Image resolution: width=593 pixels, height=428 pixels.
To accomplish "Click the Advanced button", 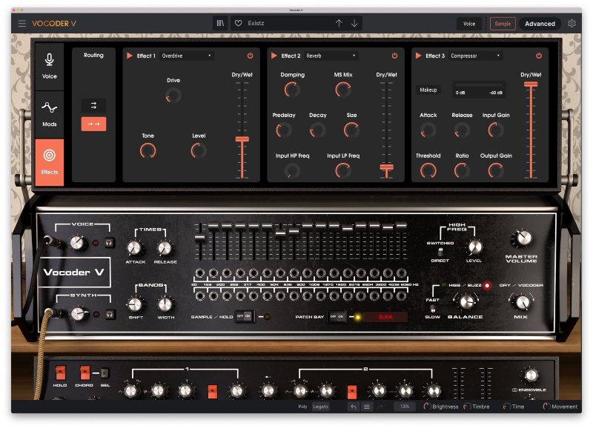I will pyautogui.click(x=540, y=23).
